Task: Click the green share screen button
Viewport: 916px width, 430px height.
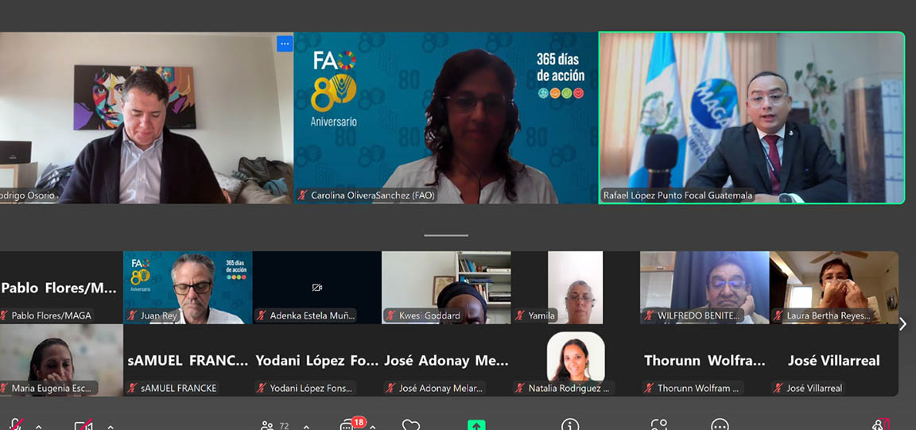Action: 476,425
